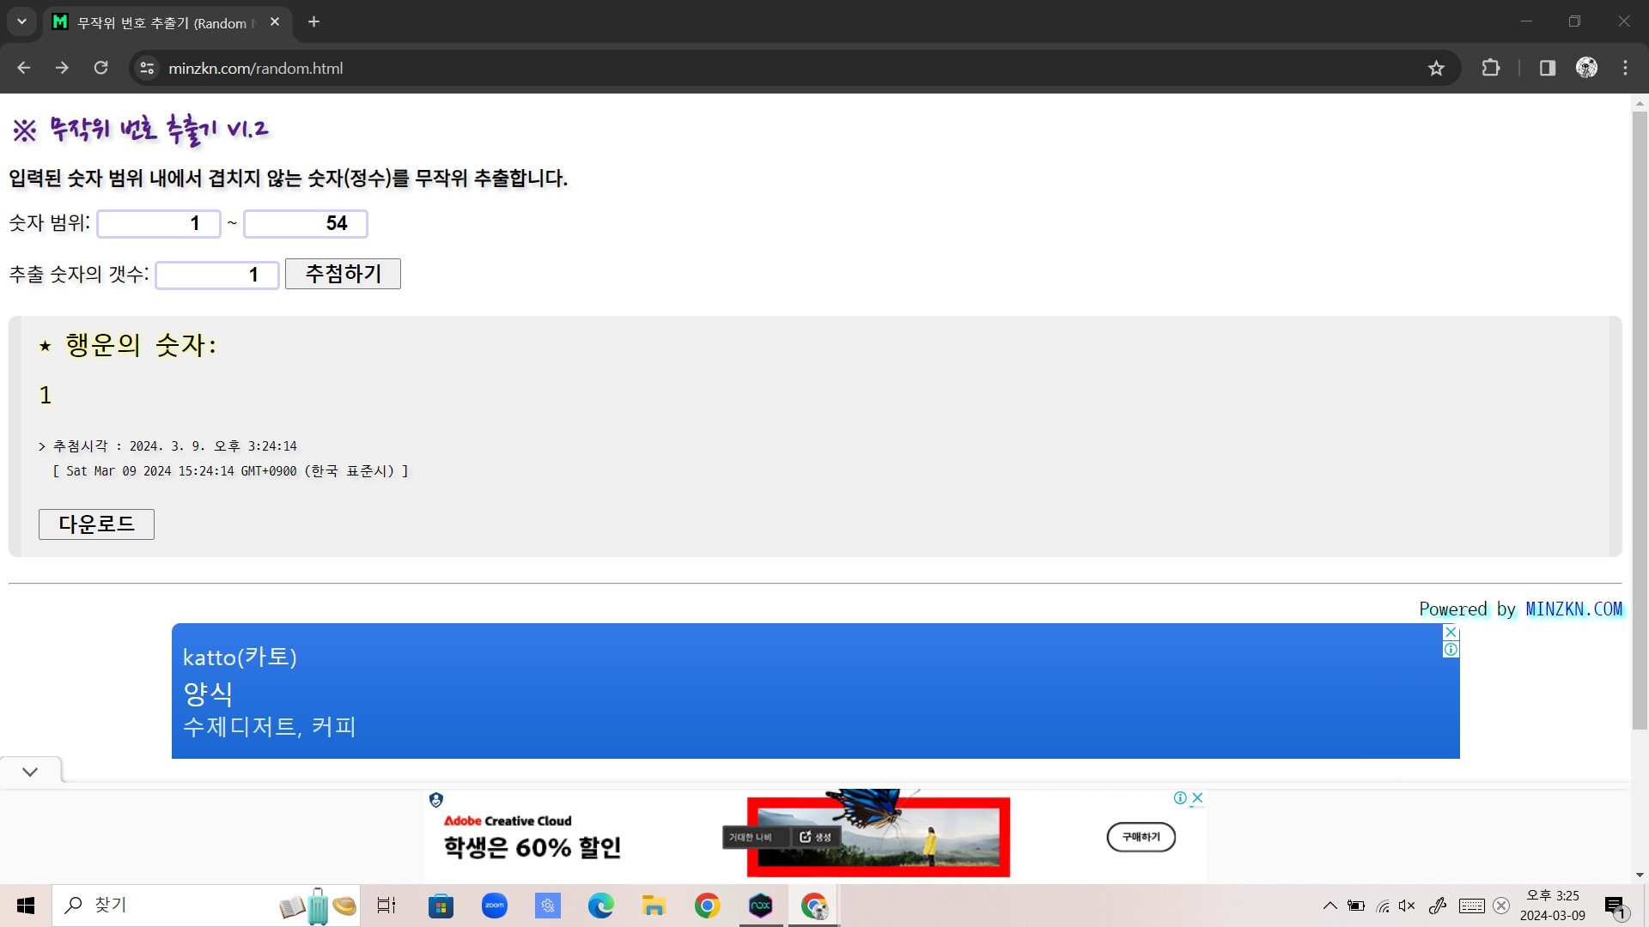Click the 다운로드 download button
The width and height of the screenshot is (1649, 927).
pyautogui.click(x=96, y=524)
